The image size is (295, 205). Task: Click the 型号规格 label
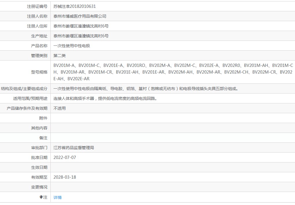click(x=39, y=72)
